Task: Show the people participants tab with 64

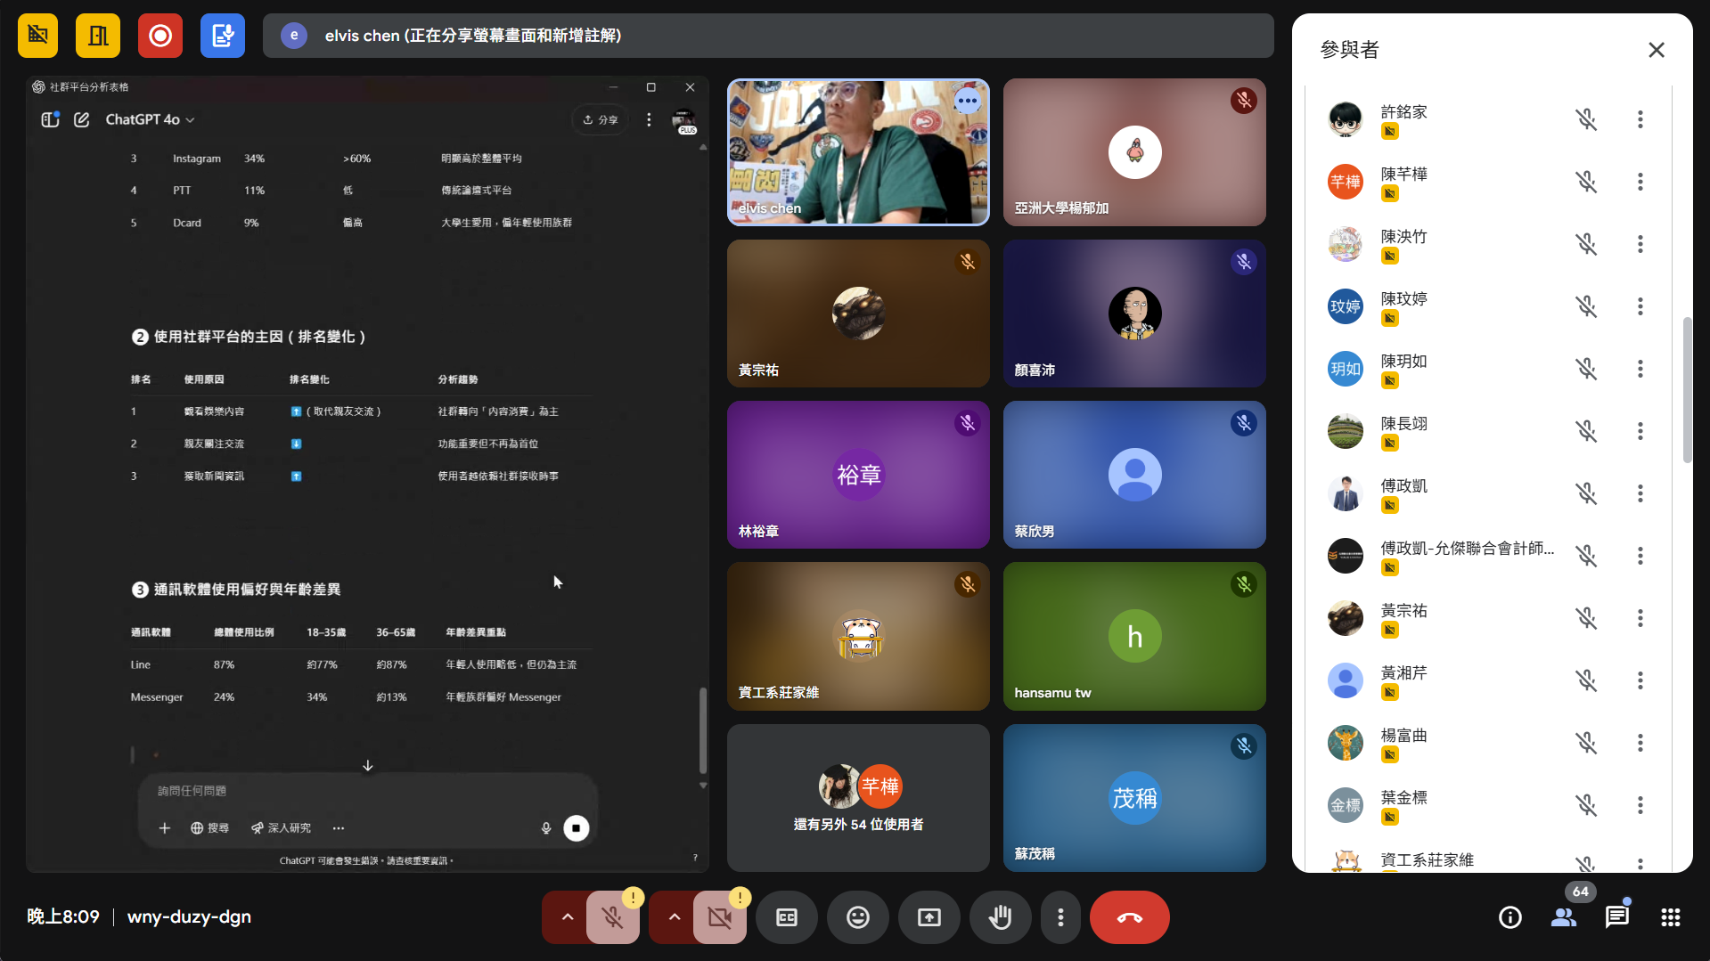Action: 1564,917
